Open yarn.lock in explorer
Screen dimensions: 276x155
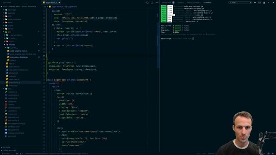pos(12,136)
